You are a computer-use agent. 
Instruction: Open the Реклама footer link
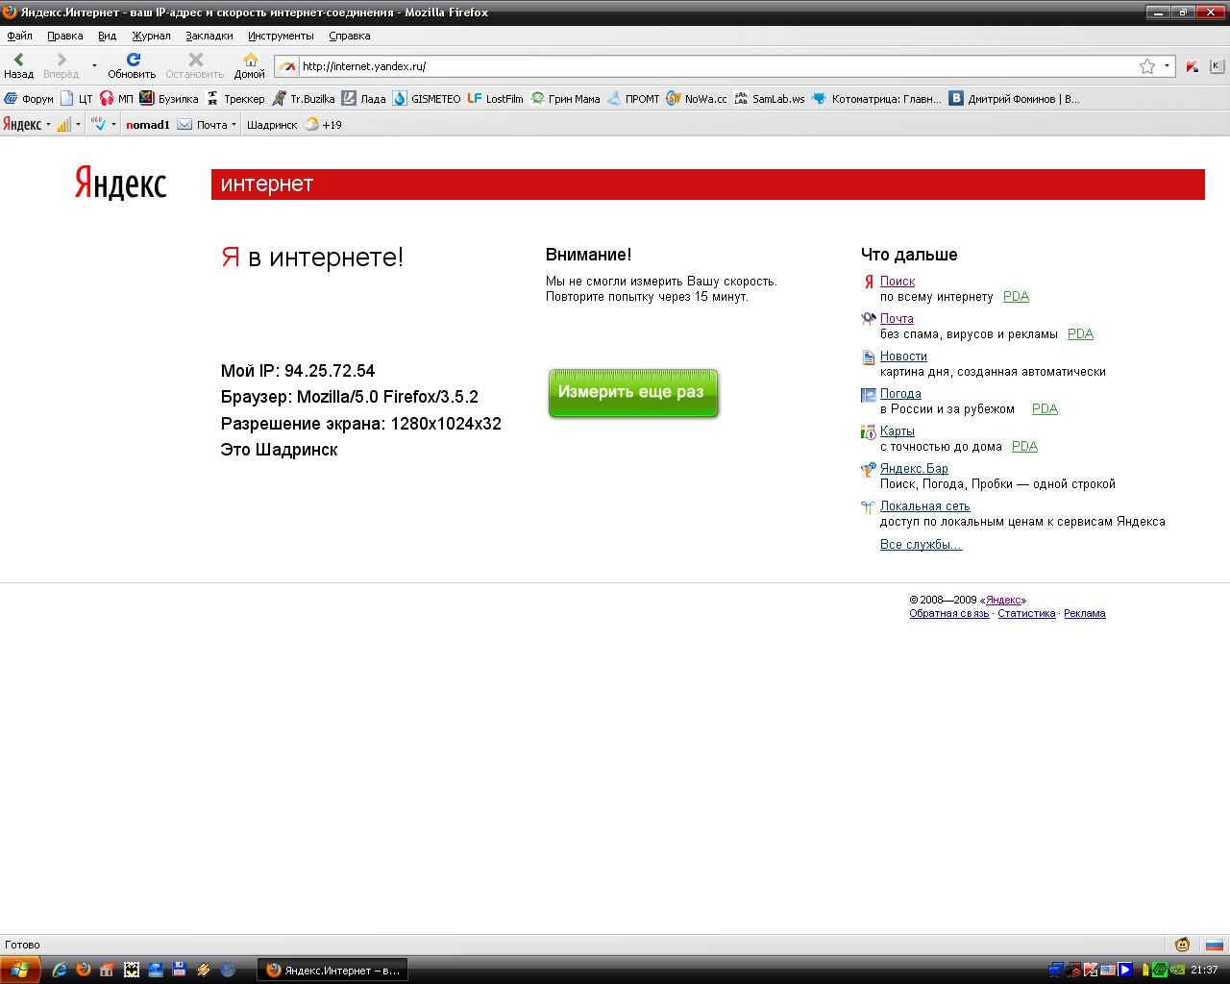coord(1084,613)
